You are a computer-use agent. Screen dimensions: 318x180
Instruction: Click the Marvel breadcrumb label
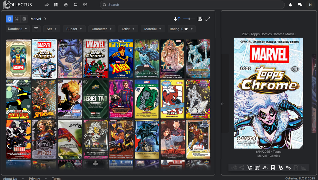pyautogui.click(x=36, y=19)
